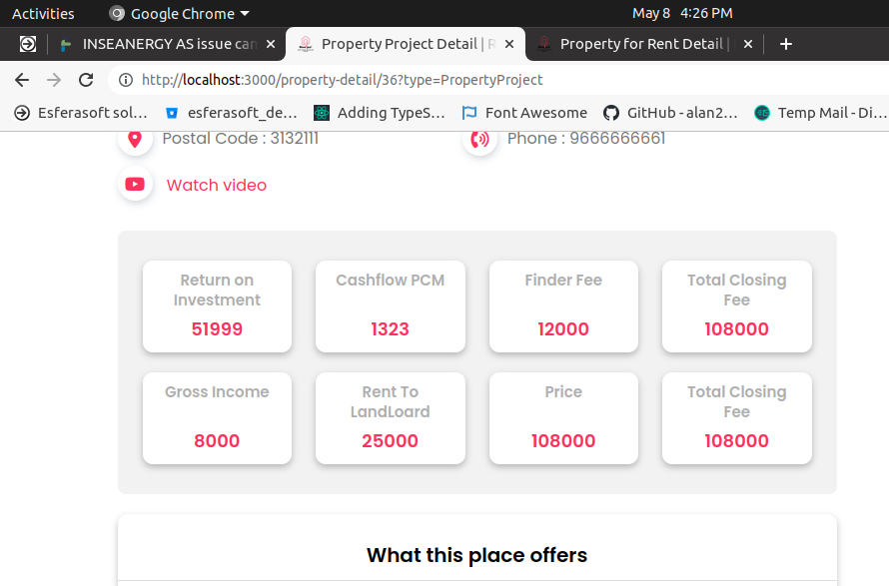The image size is (889, 586).
Task: Open Google Chrome app menu dropdown
Action: tap(180, 13)
